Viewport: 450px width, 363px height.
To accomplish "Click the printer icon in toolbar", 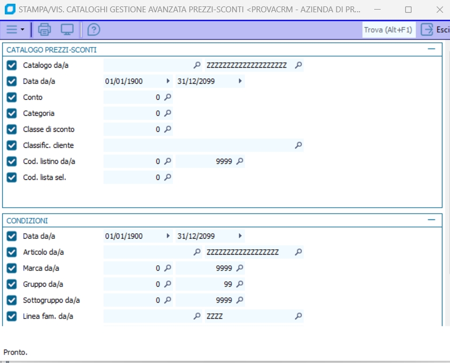I will (x=44, y=29).
